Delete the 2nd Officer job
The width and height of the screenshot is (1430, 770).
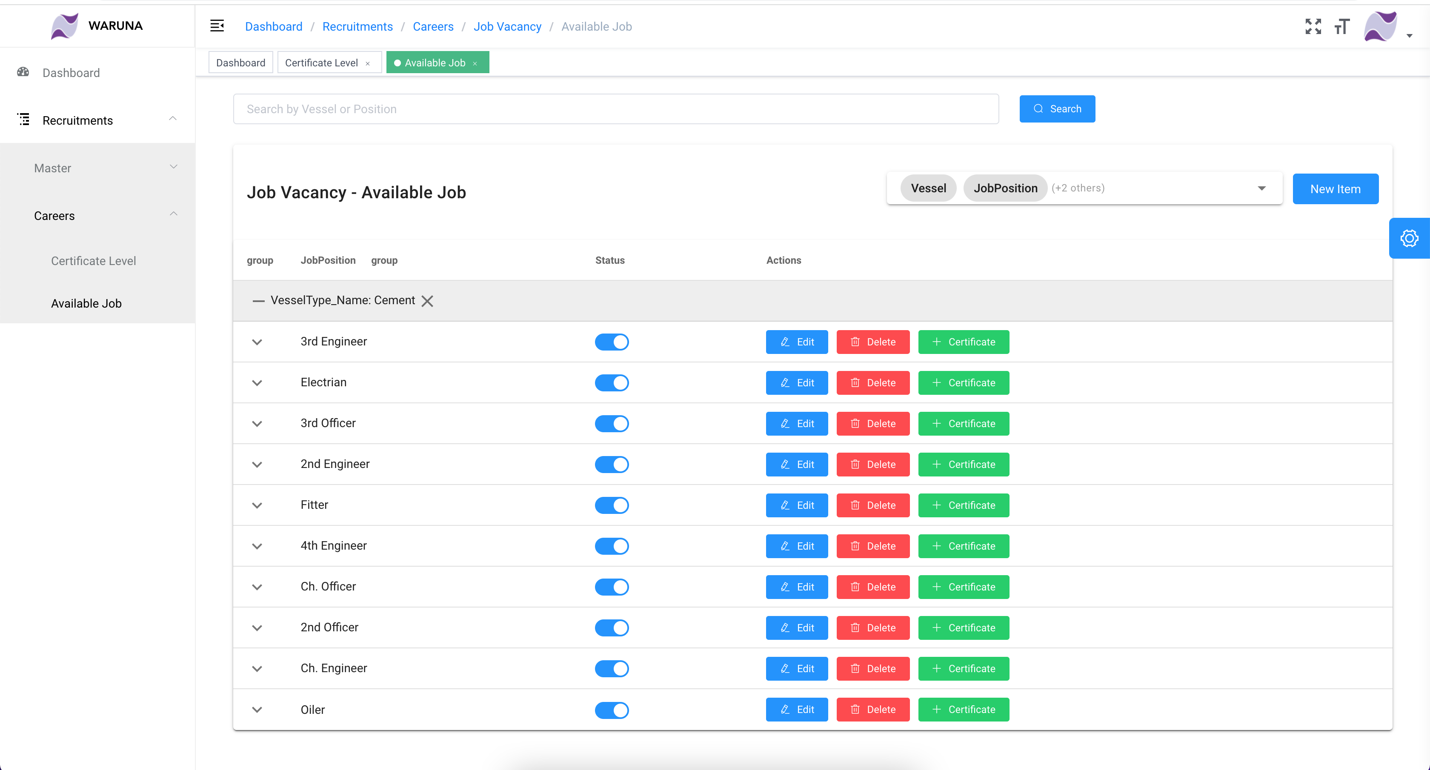(x=872, y=628)
